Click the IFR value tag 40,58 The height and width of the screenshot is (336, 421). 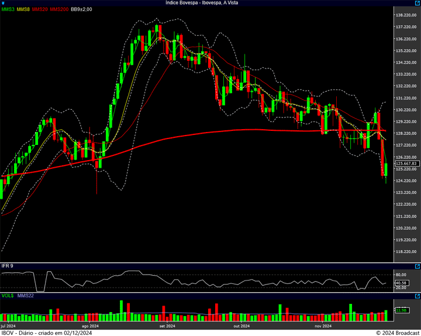(x=401, y=283)
